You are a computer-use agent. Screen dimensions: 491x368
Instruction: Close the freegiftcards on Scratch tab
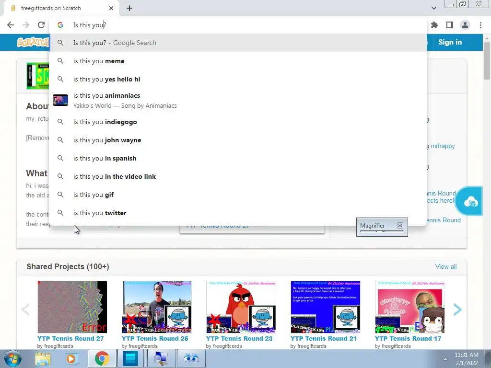[x=111, y=8]
